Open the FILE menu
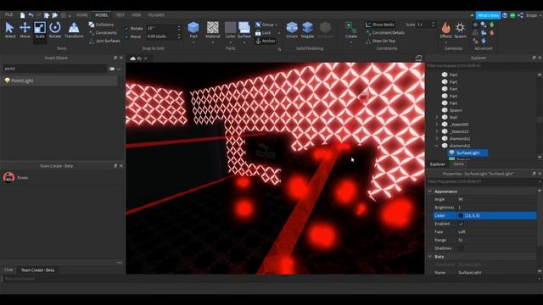Screen dimensions: 543x305 [x=9, y=15]
